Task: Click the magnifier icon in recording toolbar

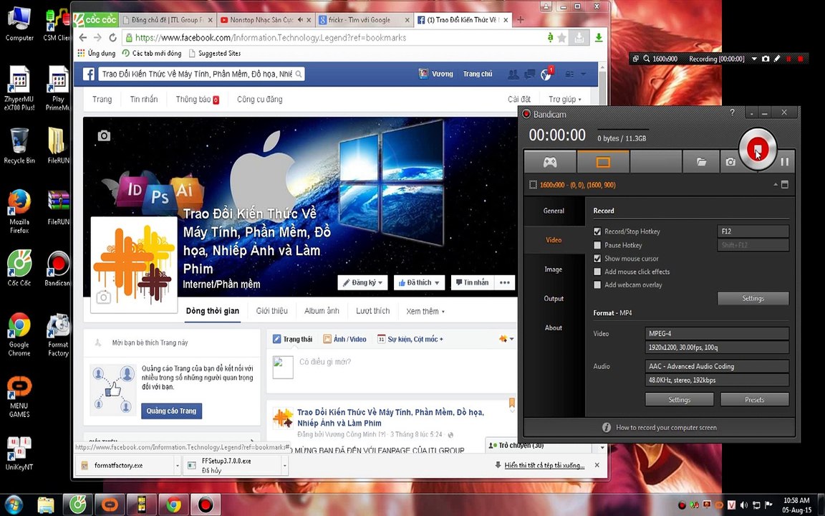Action: 646,59
